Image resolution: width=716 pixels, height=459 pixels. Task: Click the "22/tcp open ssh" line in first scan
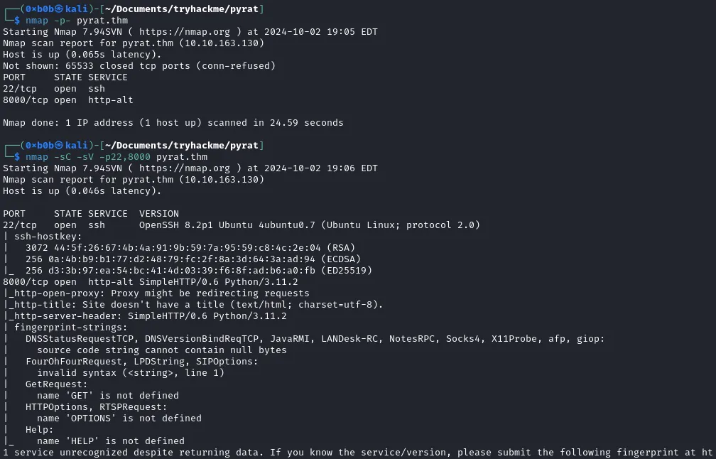click(54, 89)
